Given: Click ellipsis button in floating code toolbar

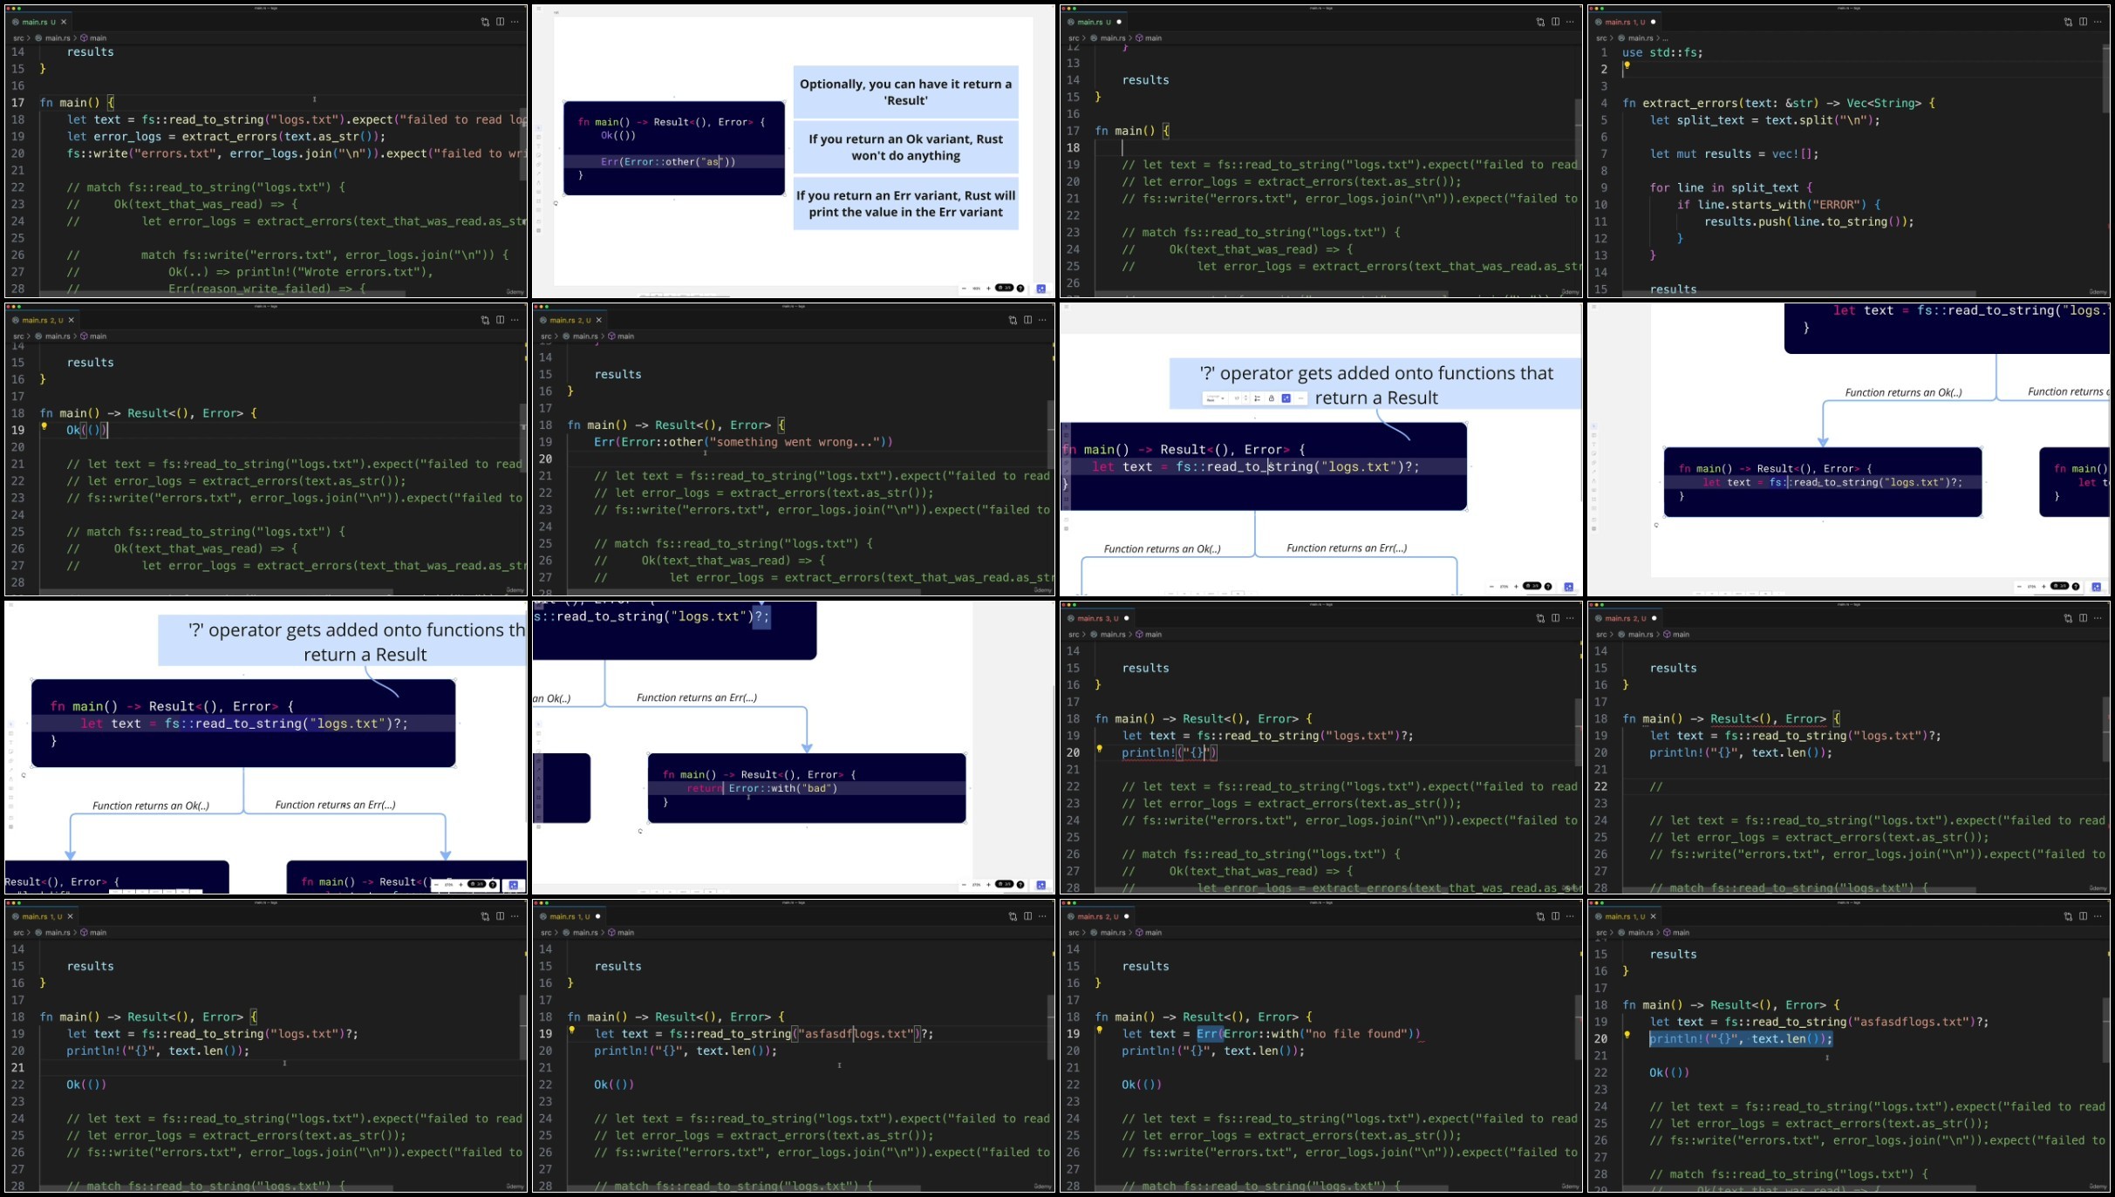Looking at the screenshot, I should click(1300, 398).
